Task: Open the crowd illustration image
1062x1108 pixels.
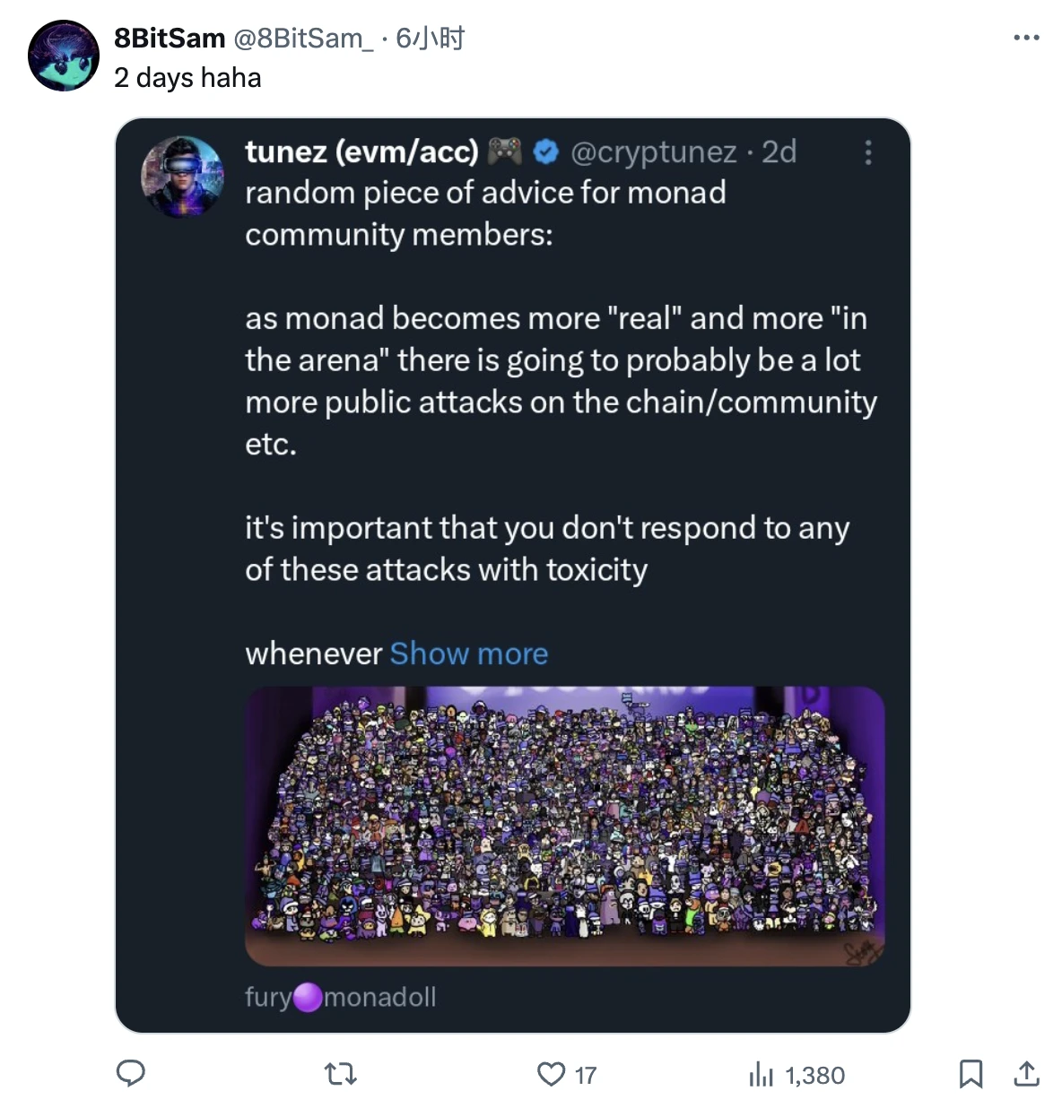Action: [x=564, y=825]
